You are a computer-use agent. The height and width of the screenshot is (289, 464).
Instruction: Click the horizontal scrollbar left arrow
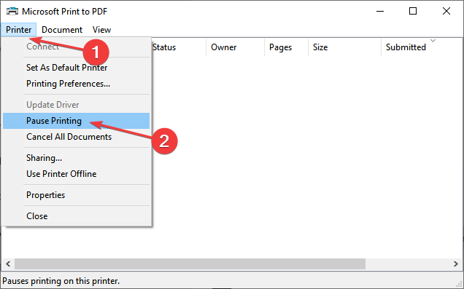[x=8, y=264]
